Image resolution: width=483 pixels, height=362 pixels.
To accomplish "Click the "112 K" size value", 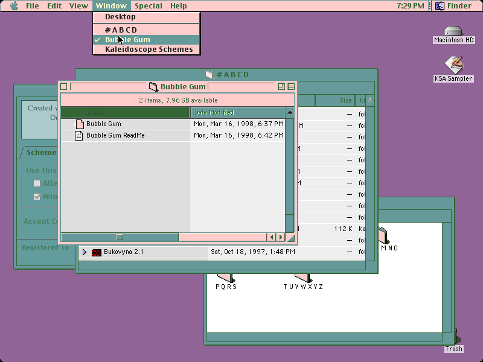I will tap(343, 229).
